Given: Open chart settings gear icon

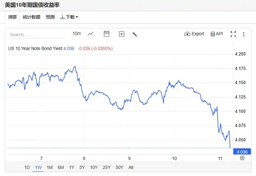Looking at the screenshot, I should (242, 158).
